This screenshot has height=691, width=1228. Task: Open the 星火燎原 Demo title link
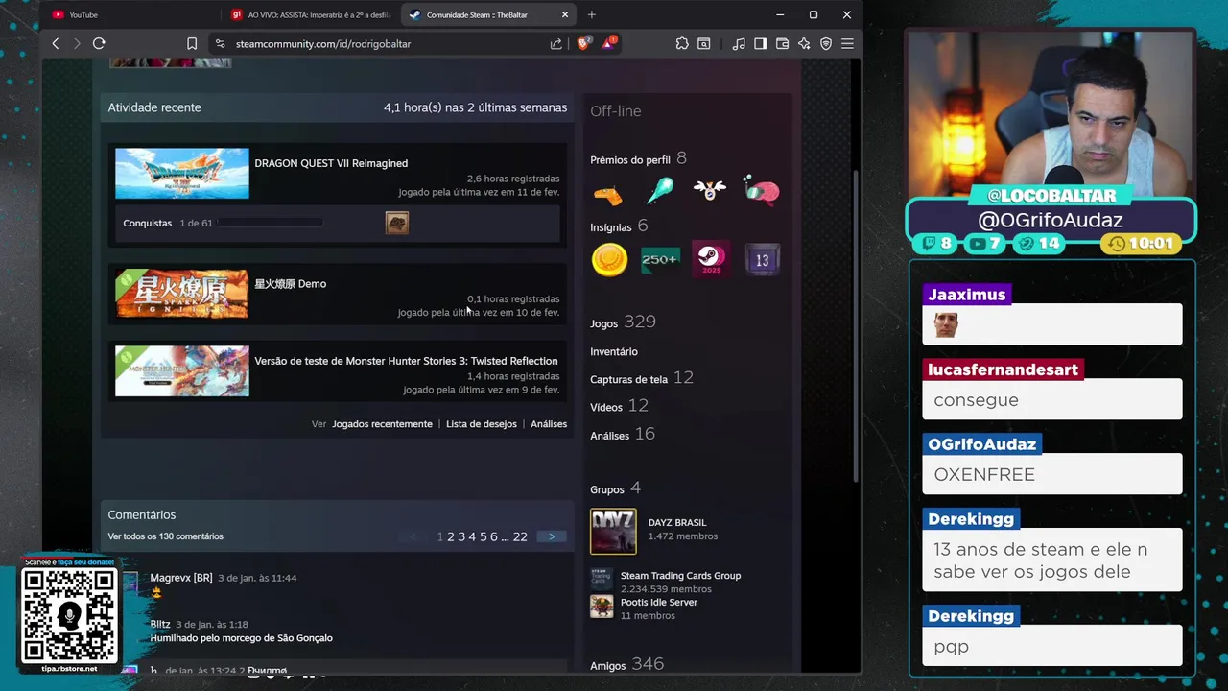(290, 283)
